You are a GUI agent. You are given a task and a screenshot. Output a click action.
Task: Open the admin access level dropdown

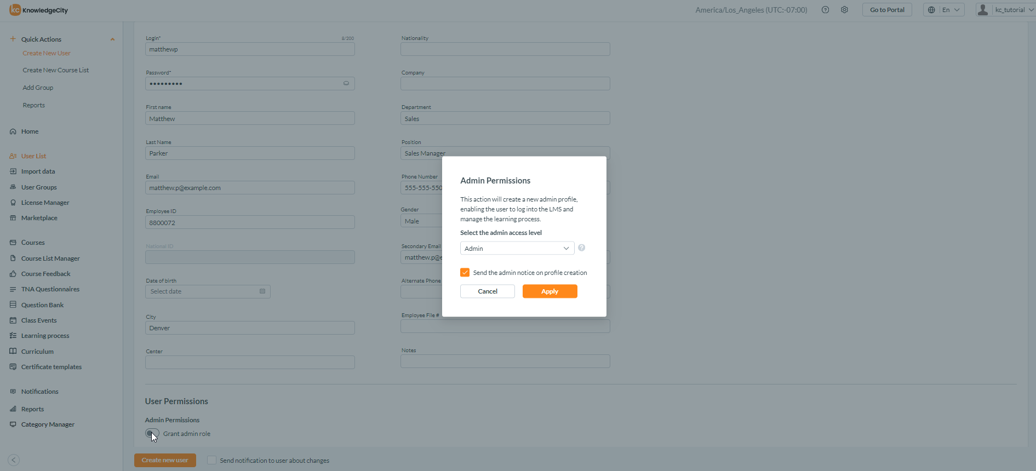pos(517,249)
